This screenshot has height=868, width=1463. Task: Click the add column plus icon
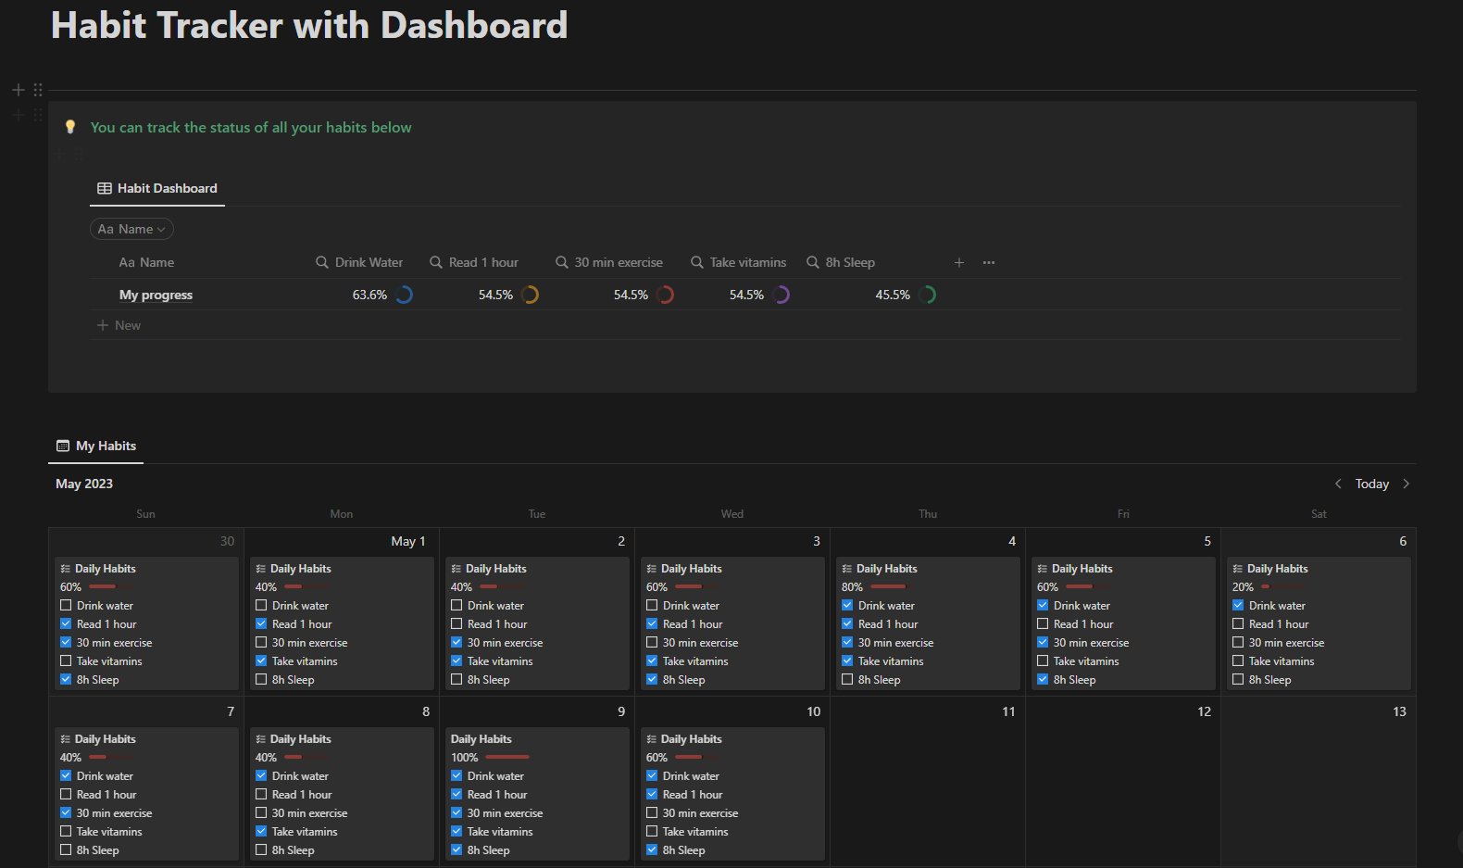click(x=959, y=262)
